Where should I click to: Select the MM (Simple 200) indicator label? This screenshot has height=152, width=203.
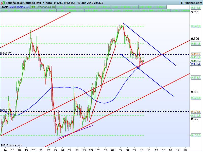(20, 7)
